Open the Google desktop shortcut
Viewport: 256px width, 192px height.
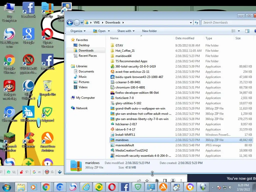28,36
